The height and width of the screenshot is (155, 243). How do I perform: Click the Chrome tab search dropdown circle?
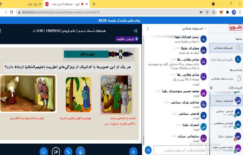[x=213, y=4]
